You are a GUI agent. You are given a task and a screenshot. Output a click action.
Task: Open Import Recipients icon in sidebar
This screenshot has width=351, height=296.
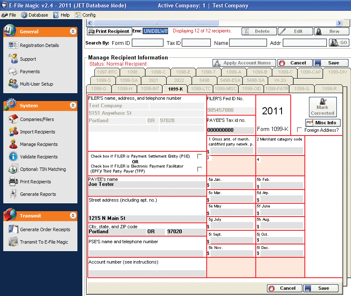13,132
